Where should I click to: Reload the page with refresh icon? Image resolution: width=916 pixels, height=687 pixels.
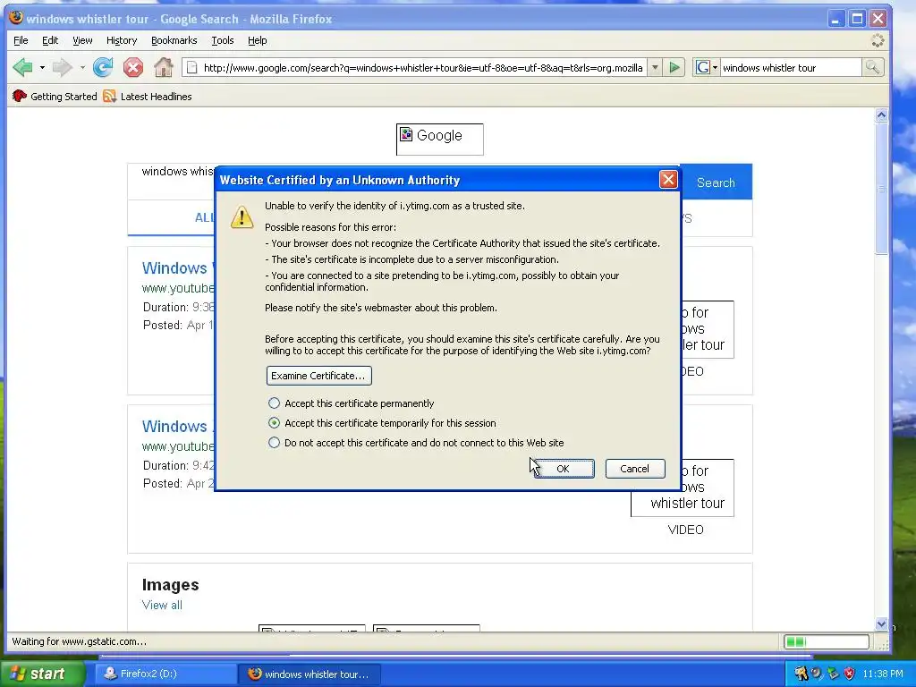coord(103,68)
